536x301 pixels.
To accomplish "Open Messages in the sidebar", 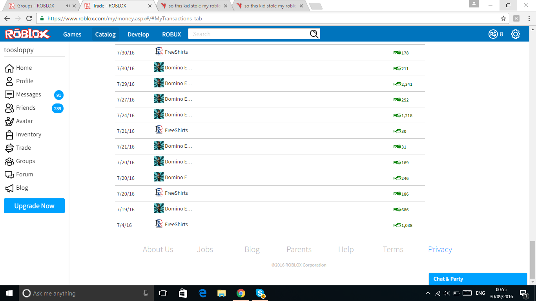I will (x=23, y=94).
